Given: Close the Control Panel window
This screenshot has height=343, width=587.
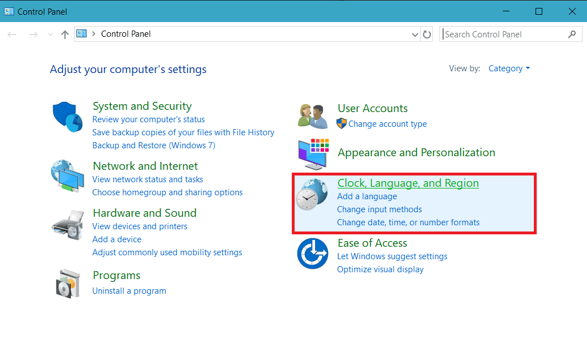Looking at the screenshot, I should 572,11.
